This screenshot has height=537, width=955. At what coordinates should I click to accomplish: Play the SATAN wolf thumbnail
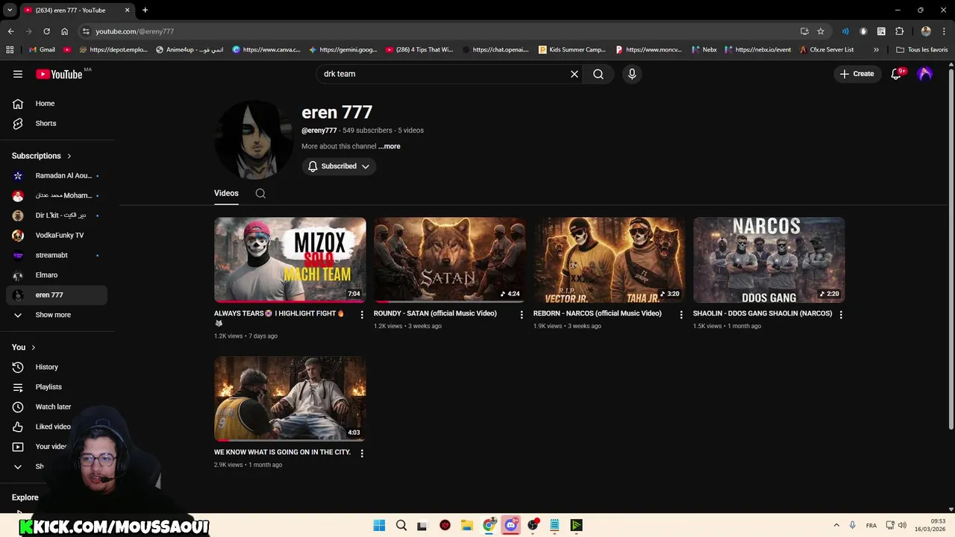(x=449, y=260)
